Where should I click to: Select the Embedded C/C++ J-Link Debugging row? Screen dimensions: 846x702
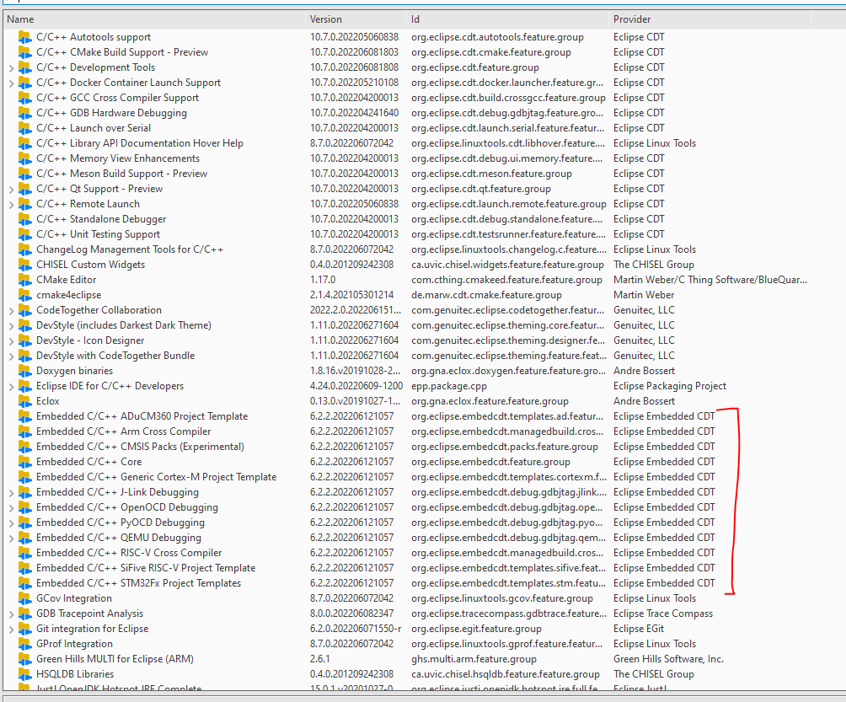118,492
